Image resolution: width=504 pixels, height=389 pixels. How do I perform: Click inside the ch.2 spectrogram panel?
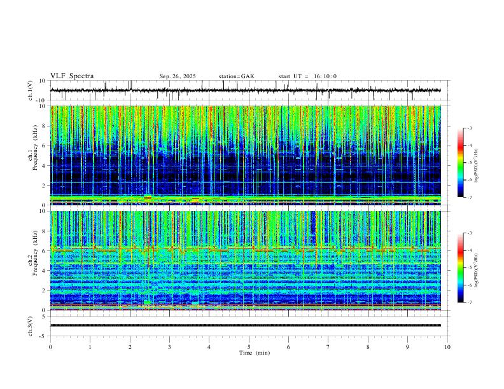245,261
